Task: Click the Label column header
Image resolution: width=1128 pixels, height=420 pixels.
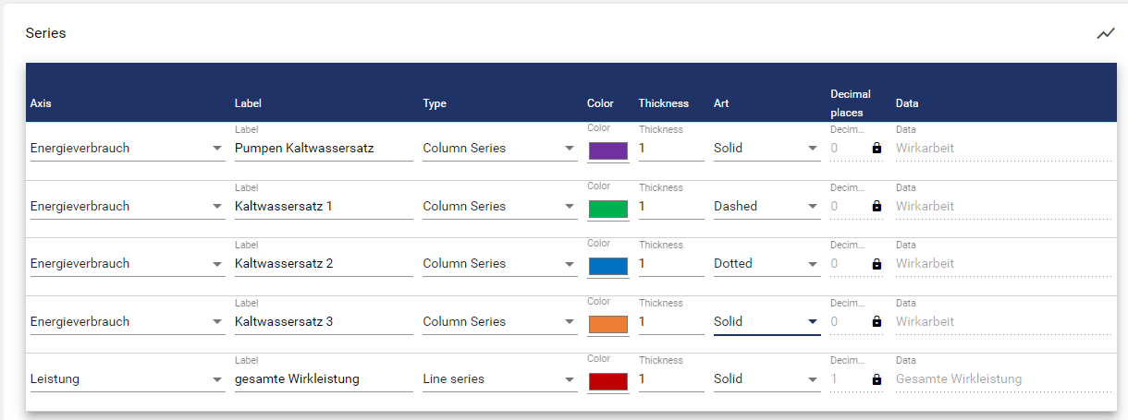Action: pyautogui.click(x=248, y=103)
